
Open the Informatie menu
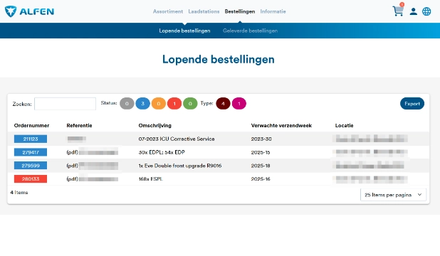(x=273, y=11)
